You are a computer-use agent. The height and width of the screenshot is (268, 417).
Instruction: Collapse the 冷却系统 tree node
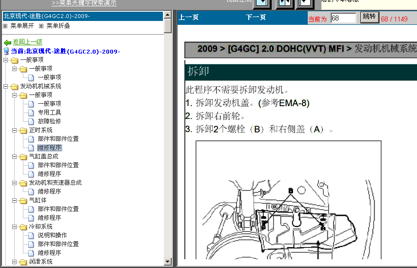(x=14, y=227)
